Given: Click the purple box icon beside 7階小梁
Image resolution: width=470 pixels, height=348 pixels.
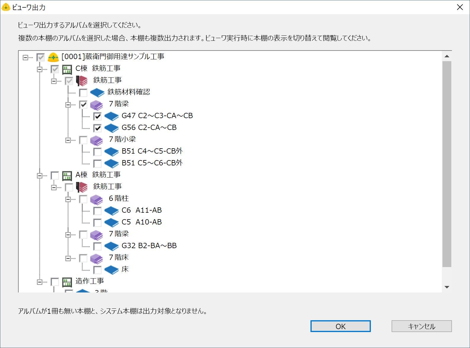Looking at the screenshot, I should pyautogui.click(x=96, y=140).
